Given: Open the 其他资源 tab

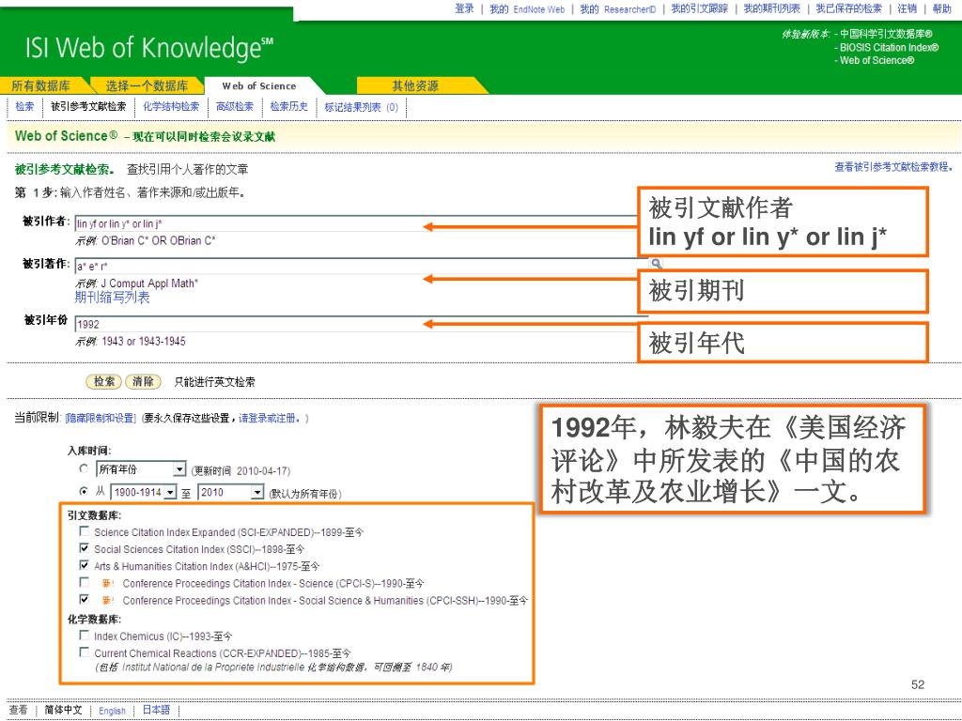Looking at the screenshot, I should [x=415, y=85].
